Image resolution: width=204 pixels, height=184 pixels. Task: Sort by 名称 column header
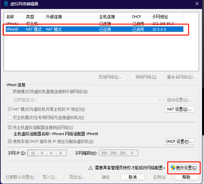[x=14, y=17]
